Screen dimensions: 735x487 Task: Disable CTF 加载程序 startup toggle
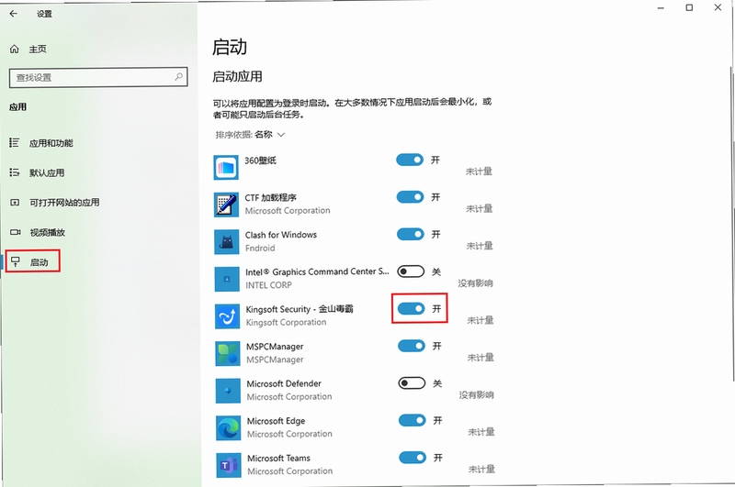(x=410, y=197)
